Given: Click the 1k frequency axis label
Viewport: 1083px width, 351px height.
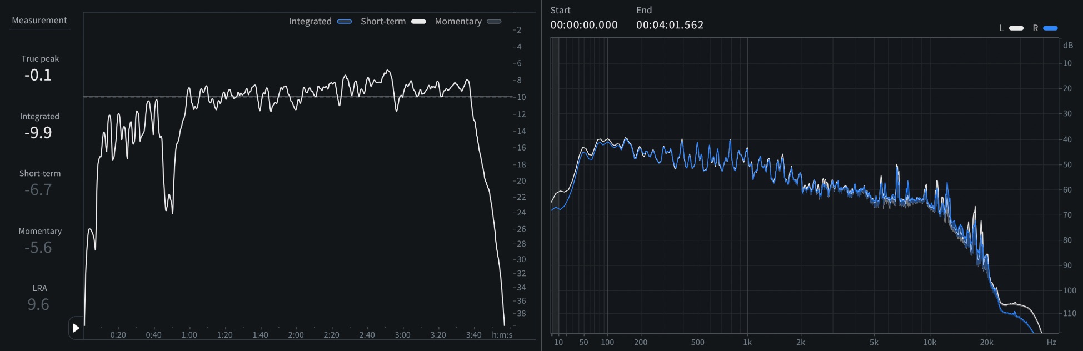Looking at the screenshot, I should coord(747,342).
